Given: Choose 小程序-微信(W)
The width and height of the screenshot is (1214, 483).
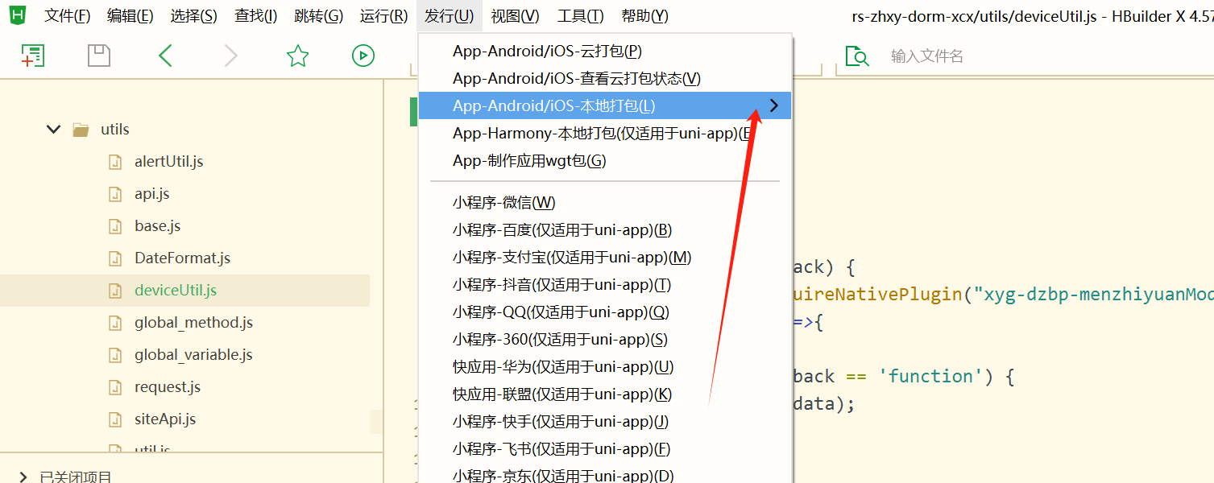Looking at the screenshot, I should [x=605, y=203].
